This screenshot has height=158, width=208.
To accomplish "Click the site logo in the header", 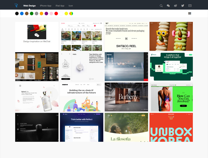I will 16,5.
